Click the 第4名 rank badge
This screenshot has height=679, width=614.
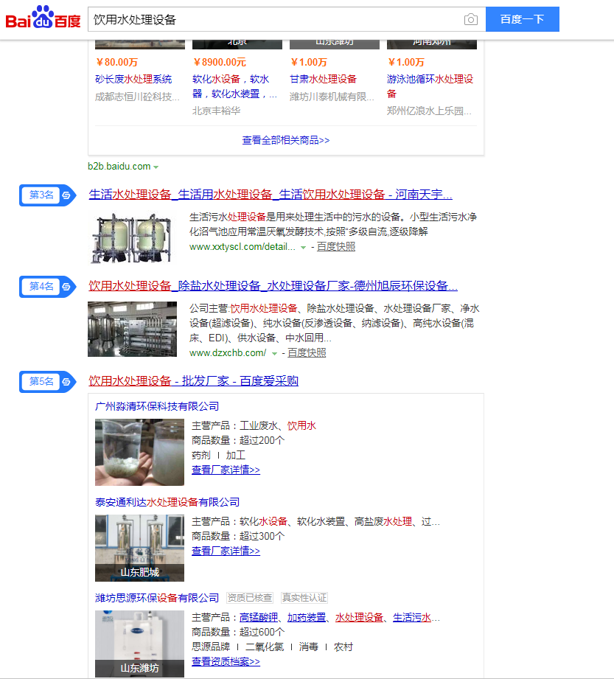pyautogui.click(x=48, y=287)
